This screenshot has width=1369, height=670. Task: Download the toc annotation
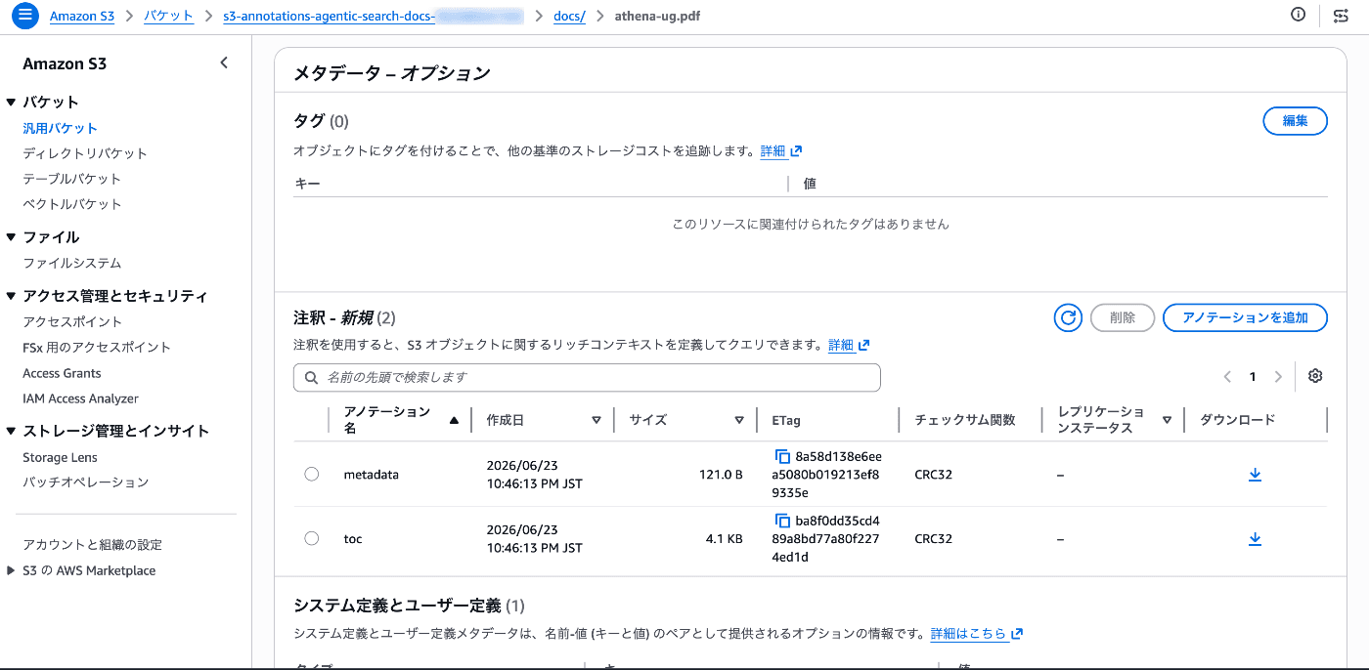tap(1256, 539)
